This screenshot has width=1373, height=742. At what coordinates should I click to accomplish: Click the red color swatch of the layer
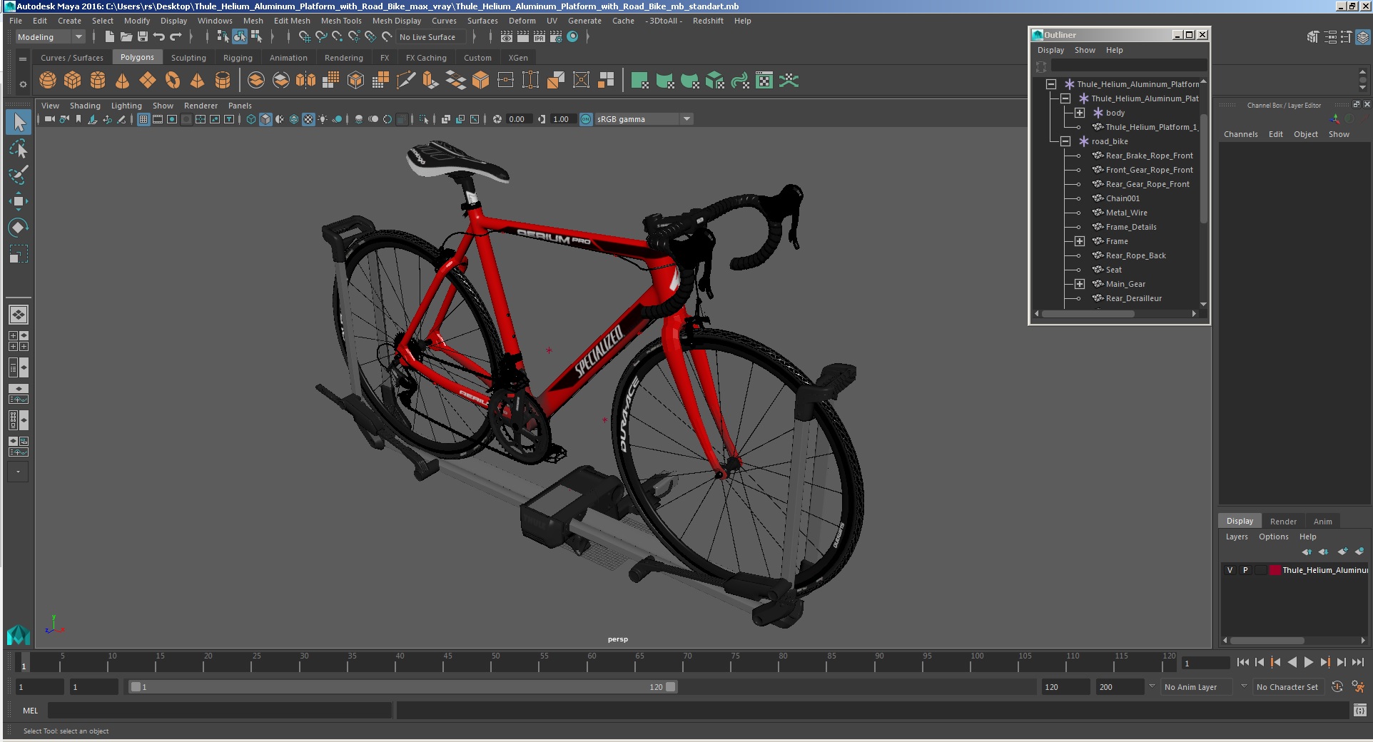(1275, 570)
